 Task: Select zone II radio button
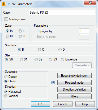point(20,31)
